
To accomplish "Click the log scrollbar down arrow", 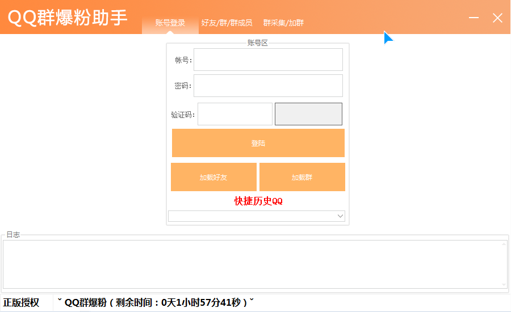I will click(x=504, y=284).
